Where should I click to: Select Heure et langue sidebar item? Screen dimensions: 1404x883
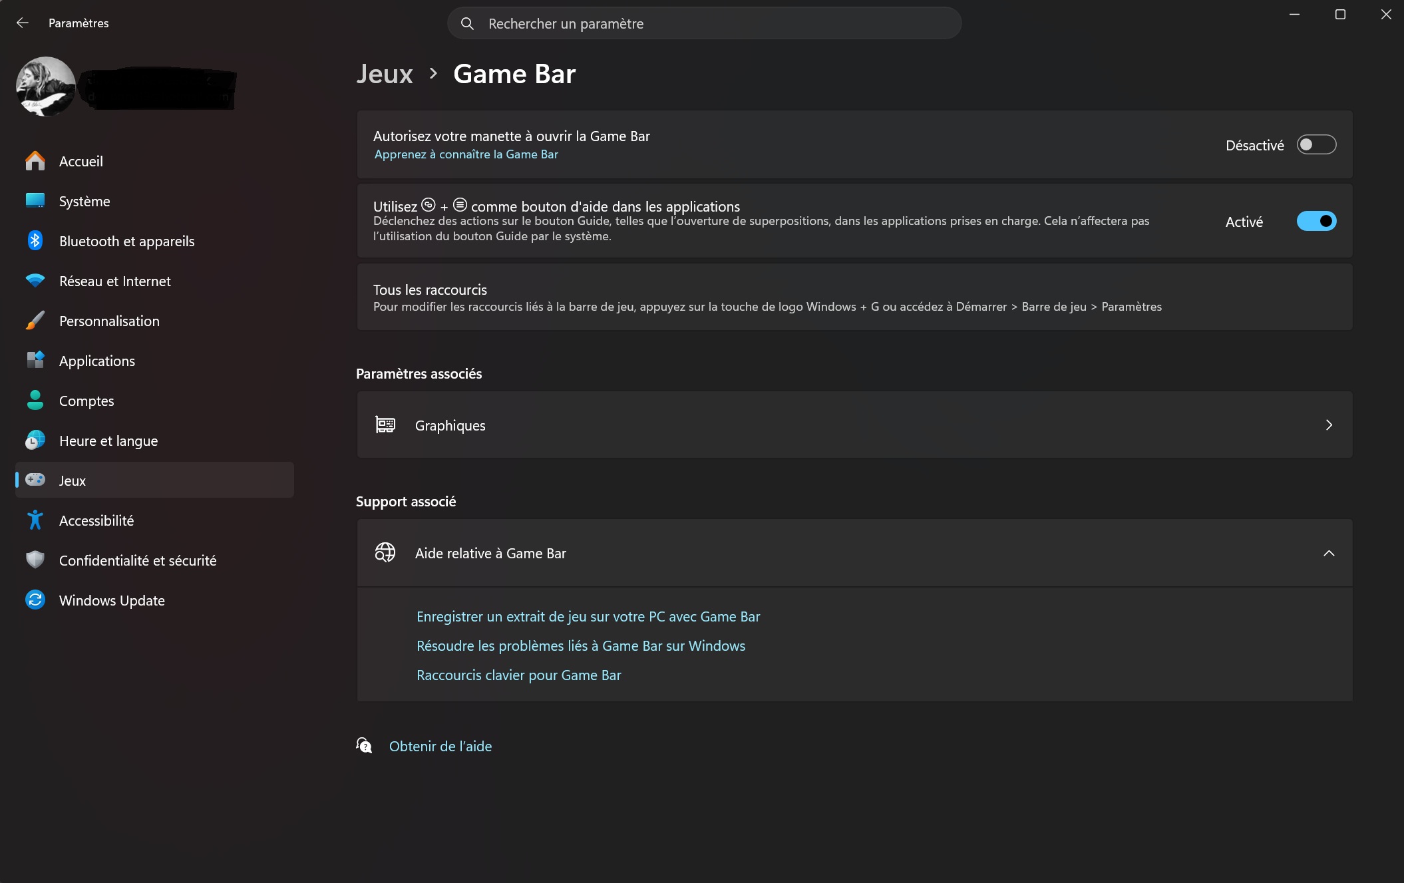tap(108, 441)
